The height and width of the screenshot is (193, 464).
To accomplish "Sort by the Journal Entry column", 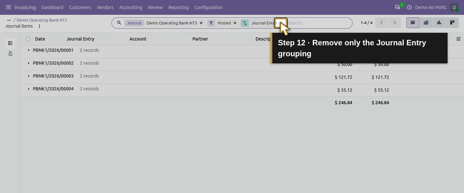I will pyautogui.click(x=80, y=39).
